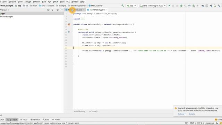Click the app breadcrumb in navigation bar
This screenshot has height=125, width=222.
[18, 6]
